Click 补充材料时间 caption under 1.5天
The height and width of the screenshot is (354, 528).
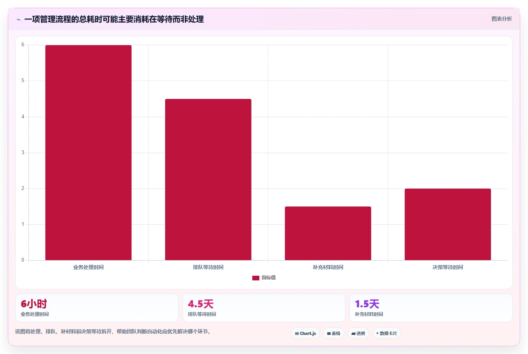pyautogui.click(x=369, y=314)
